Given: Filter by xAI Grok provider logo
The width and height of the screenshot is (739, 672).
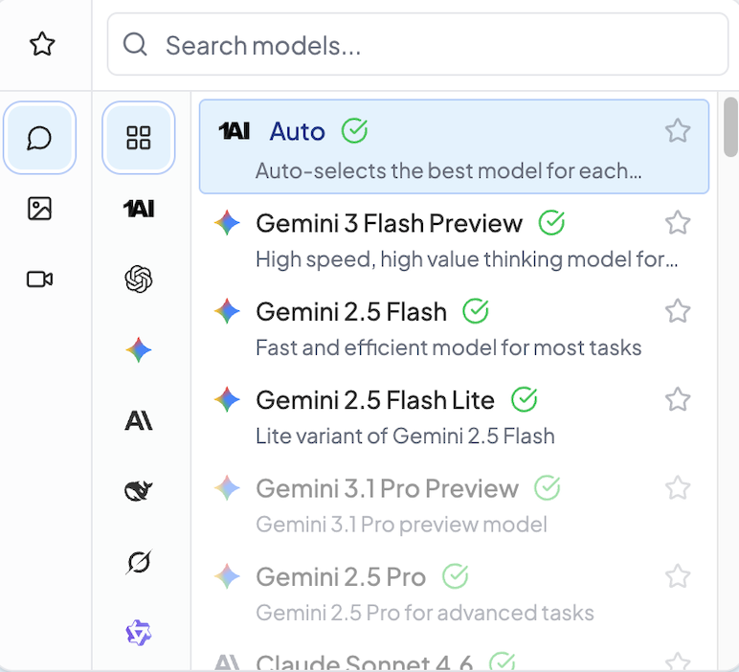Looking at the screenshot, I should tap(139, 561).
